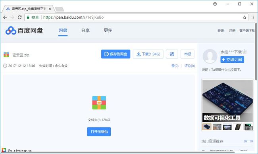Open the Chrome three-dot menu
This screenshot has width=258, height=154.
click(x=253, y=17)
